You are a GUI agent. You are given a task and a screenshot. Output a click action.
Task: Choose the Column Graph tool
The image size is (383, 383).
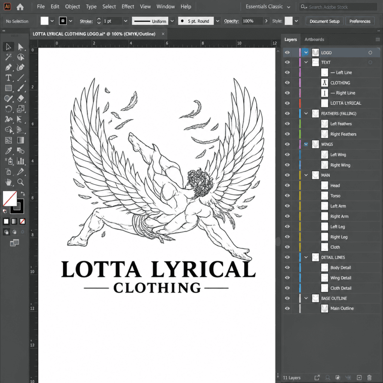point(21,161)
